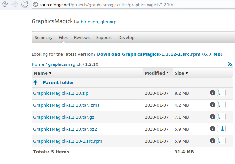Click the 4.2 MB size cell
Image resolution: width=235 pixels, height=164 pixels.
182,105
